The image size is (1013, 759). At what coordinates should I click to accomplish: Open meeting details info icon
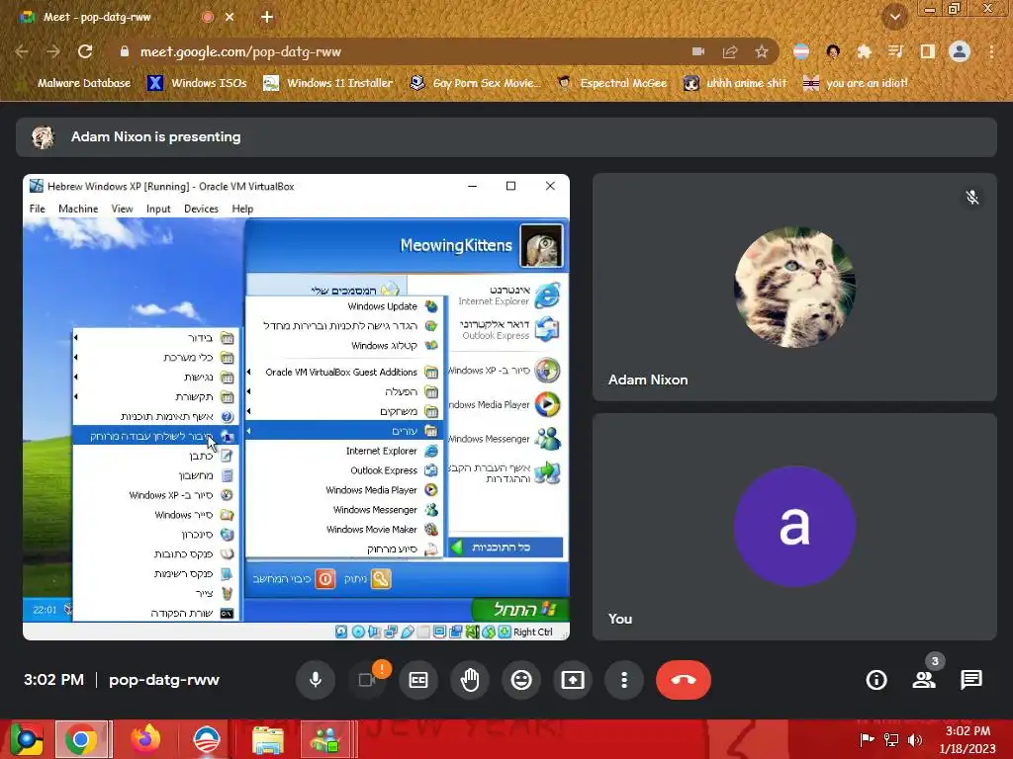pyautogui.click(x=876, y=680)
